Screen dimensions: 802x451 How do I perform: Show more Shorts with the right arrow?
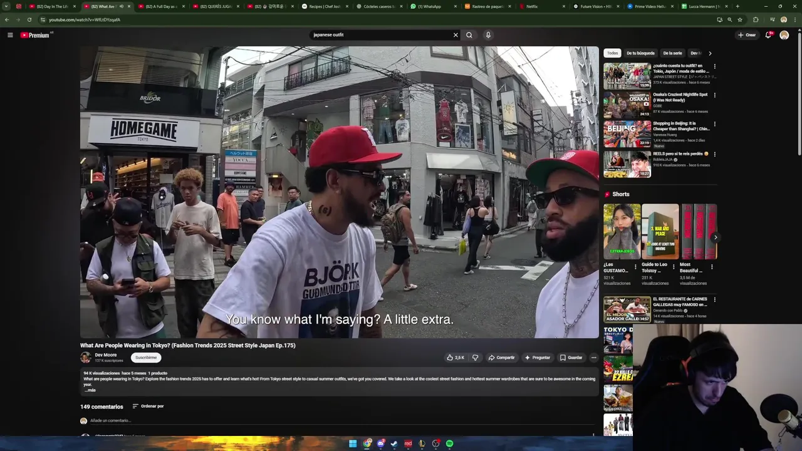pyautogui.click(x=715, y=237)
